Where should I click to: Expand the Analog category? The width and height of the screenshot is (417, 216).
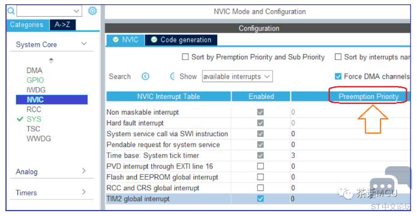84,171
